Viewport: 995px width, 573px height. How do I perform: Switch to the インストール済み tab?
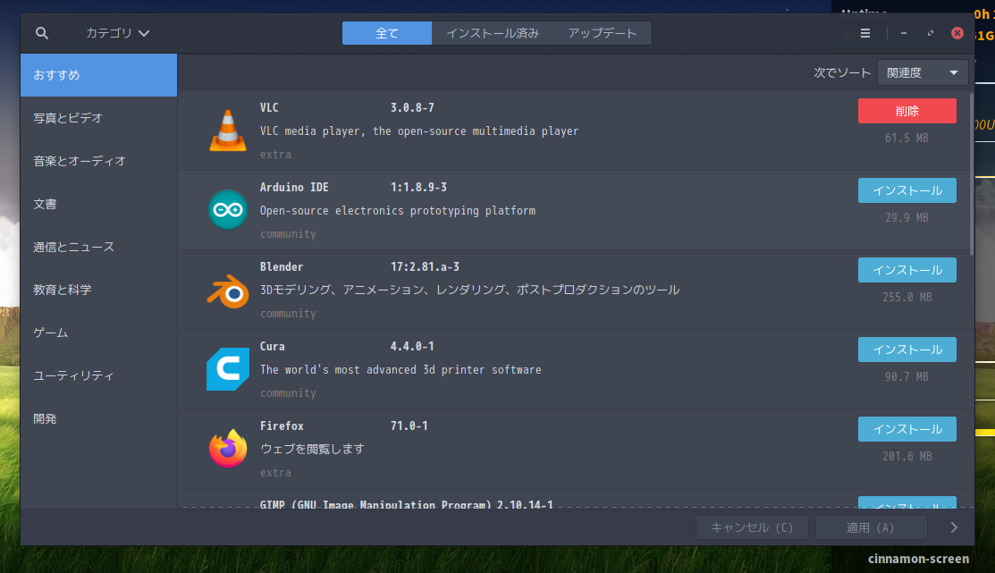click(x=493, y=33)
